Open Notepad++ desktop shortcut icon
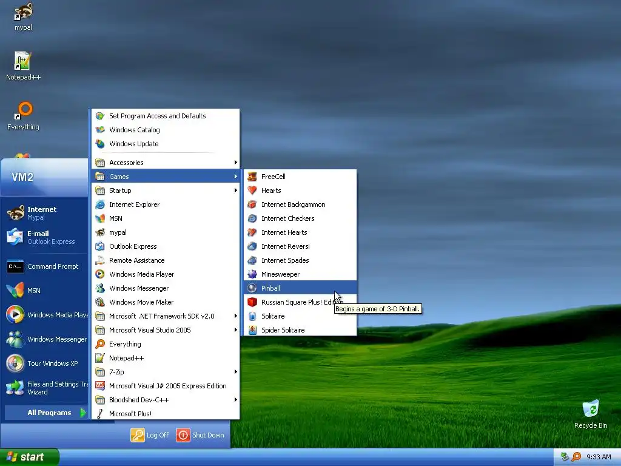The height and width of the screenshot is (466, 621). [22, 61]
